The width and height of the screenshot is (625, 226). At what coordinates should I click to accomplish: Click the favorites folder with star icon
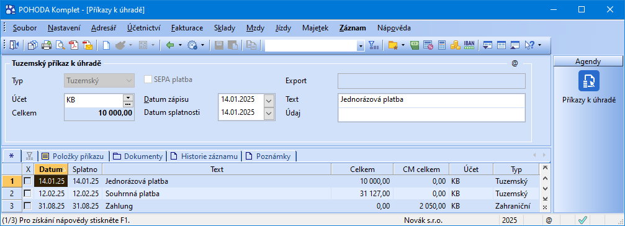[x=393, y=45]
